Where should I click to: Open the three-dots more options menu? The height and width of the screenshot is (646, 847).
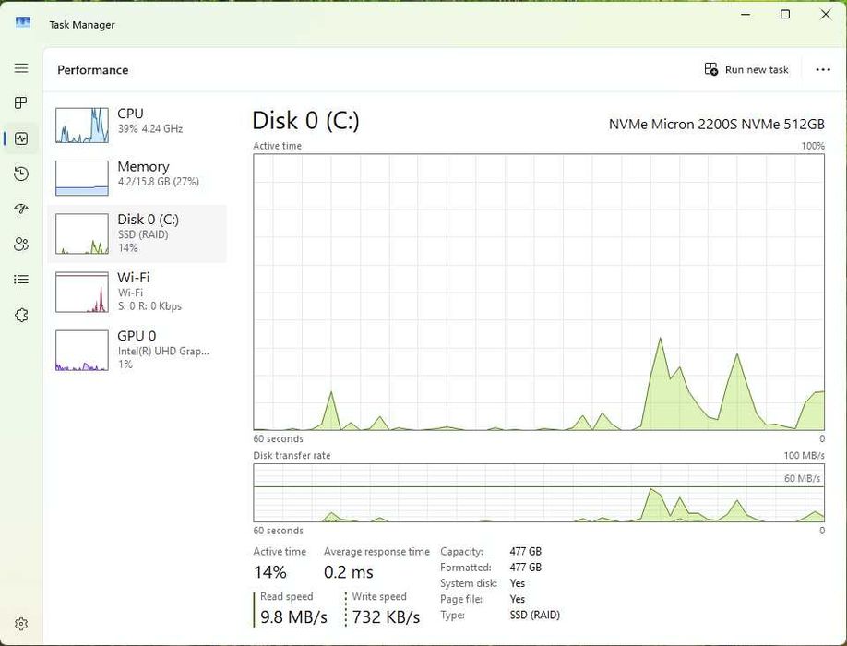tap(823, 70)
